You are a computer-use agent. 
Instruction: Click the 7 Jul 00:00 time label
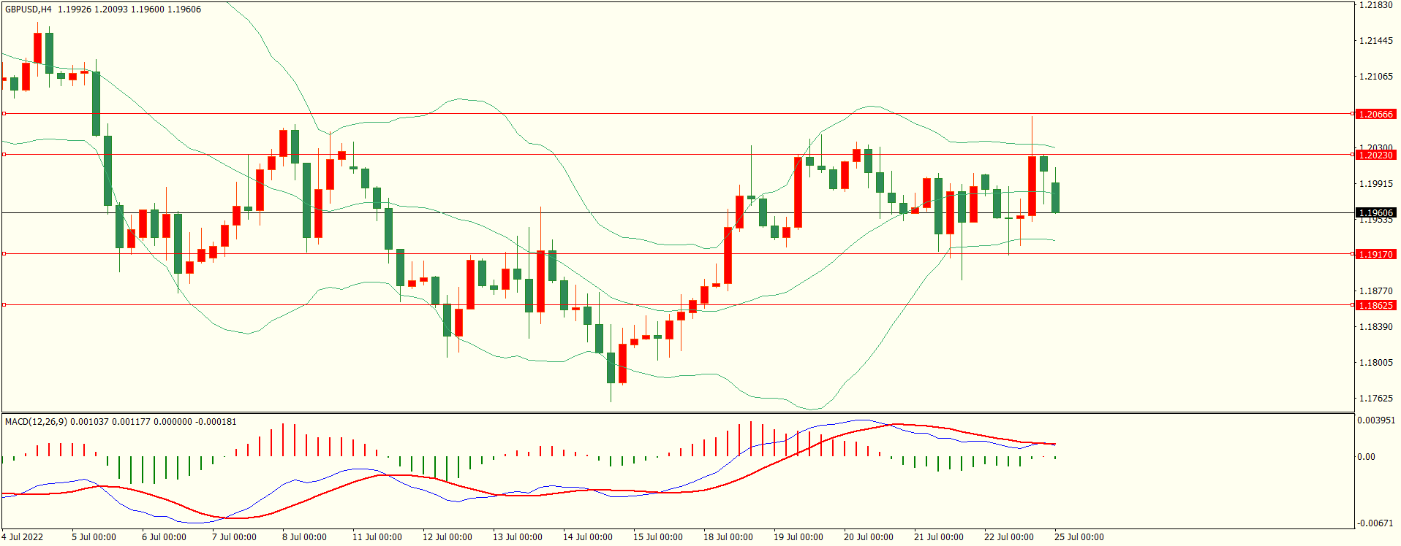point(234,537)
